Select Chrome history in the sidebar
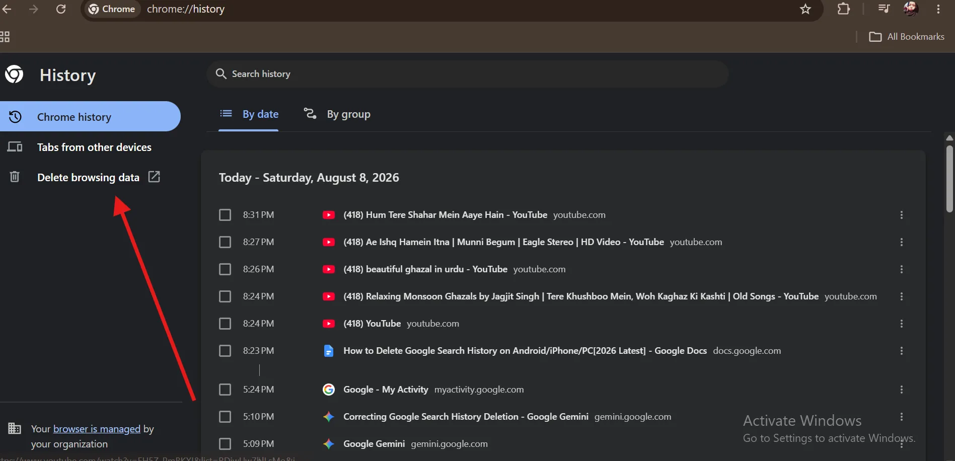Screen dimensions: 955x461 tap(90, 117)
